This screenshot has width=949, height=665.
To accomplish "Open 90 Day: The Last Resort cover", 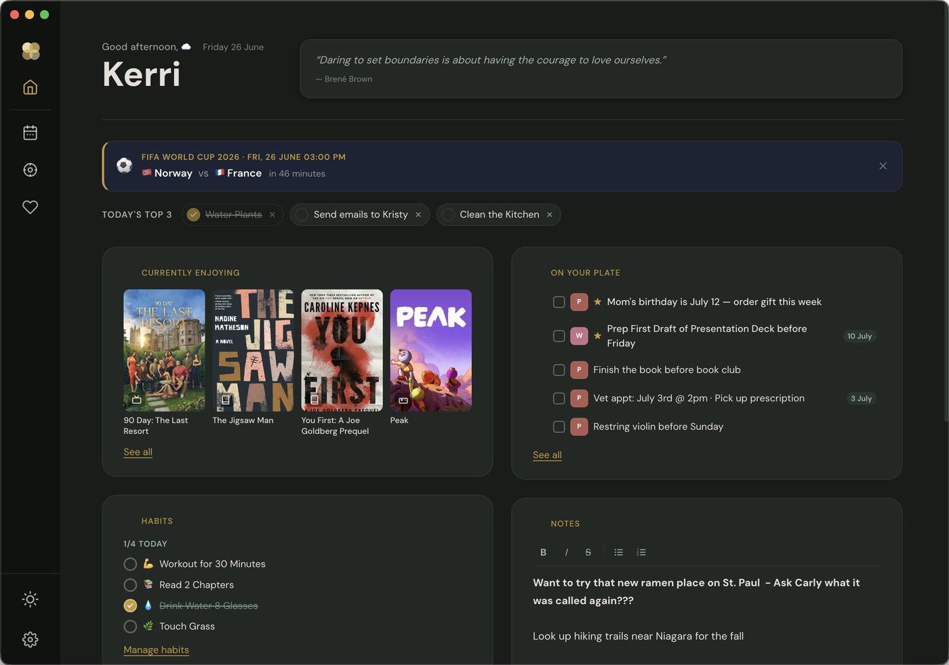I will (164, 350).
